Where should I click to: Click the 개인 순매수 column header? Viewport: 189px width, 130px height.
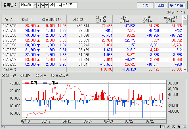tap(124, 19)
